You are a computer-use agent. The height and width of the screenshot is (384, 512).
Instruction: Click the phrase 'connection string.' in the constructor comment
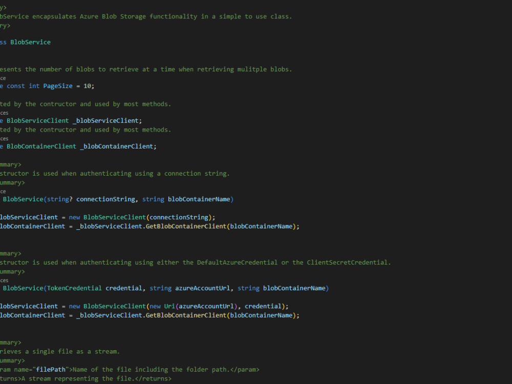click(197, 174)
